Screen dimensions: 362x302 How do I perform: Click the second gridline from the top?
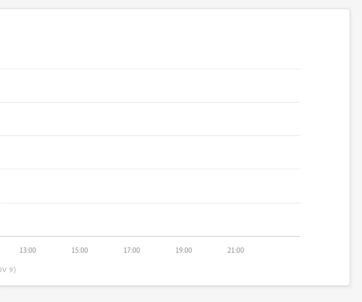click(x=150, y=102)
